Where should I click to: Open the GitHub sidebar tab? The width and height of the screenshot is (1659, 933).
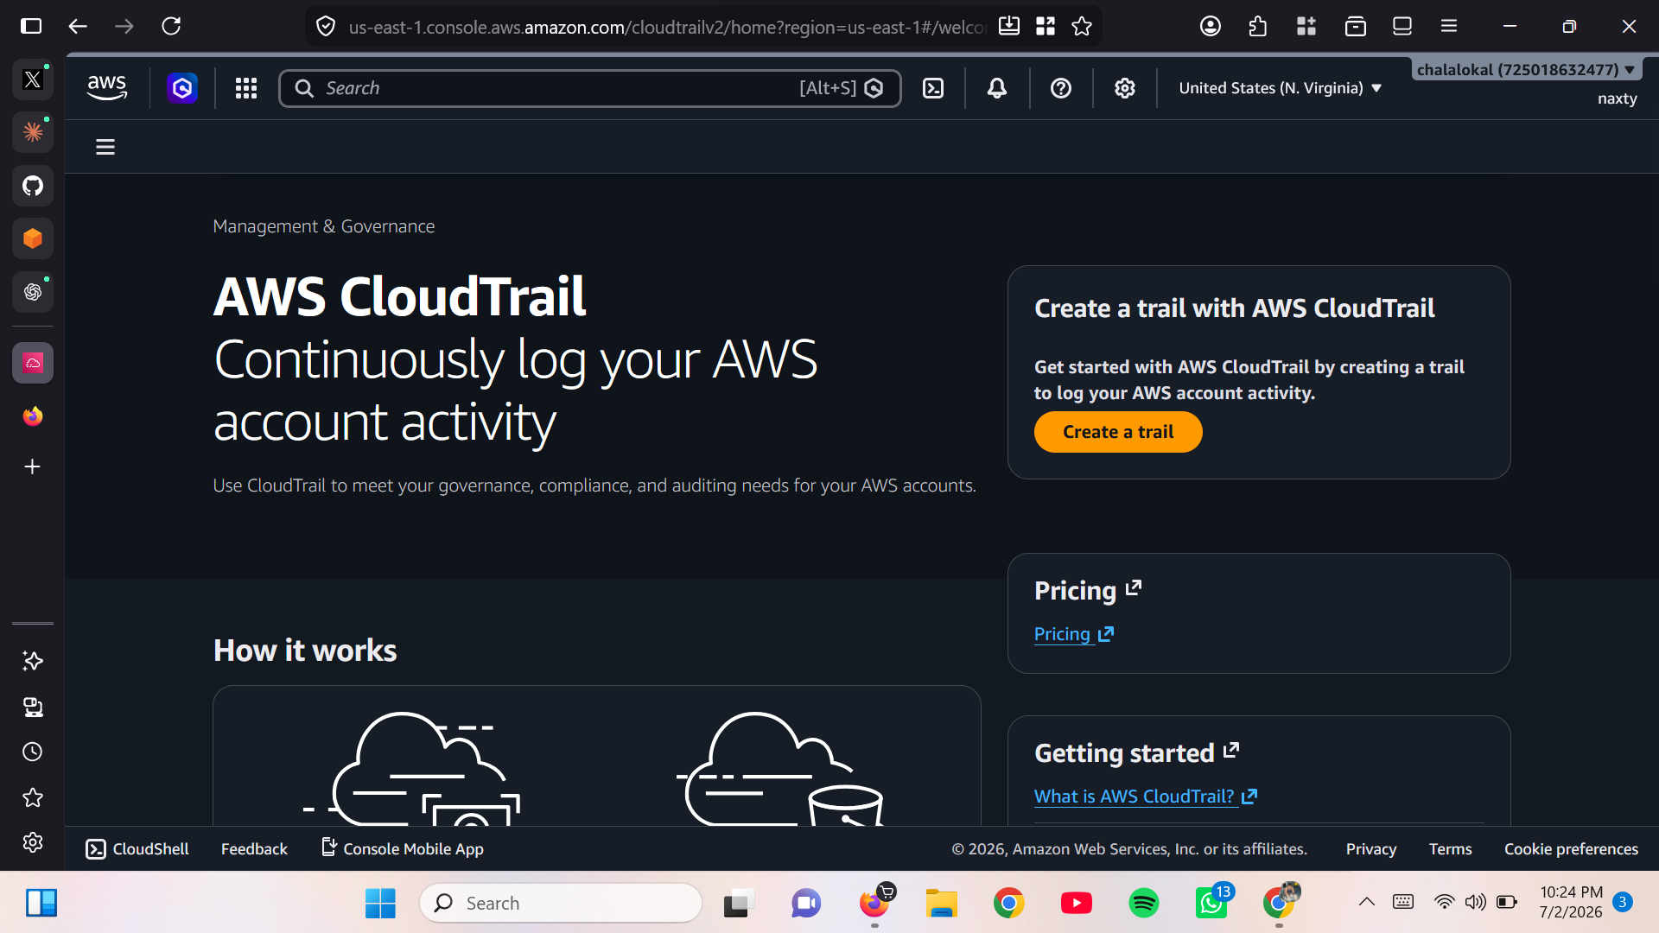click(33, 186)
